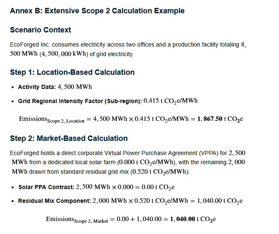Click the bold 1,040.00 market total

(x=183, y=219)
